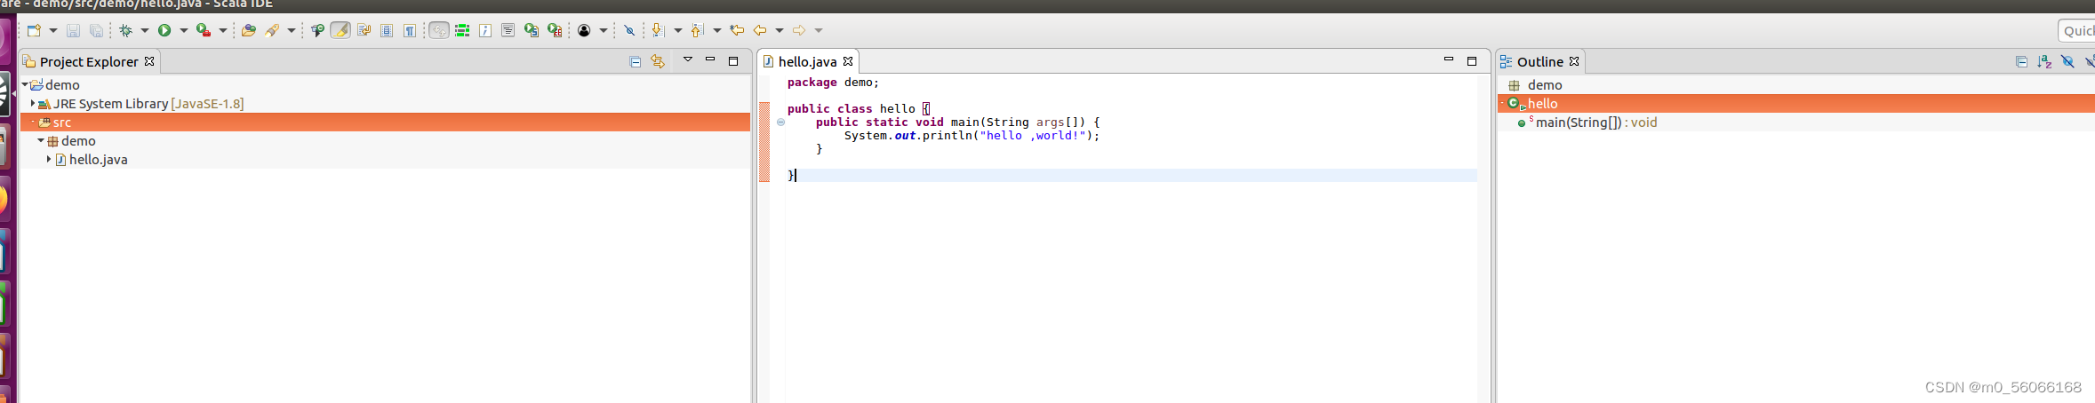This screenshot has width=2095, height=403.
Task: Open the Search dropdown arrow
Action: pyautogui.click(x=291, y=30)
